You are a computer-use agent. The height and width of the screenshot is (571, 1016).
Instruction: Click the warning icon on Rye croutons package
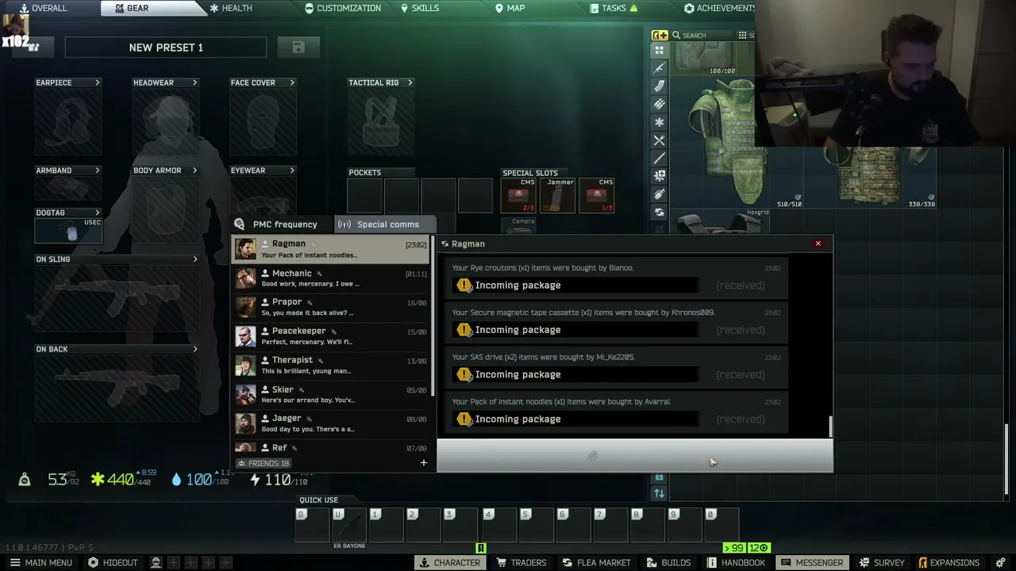click(464, 285)
